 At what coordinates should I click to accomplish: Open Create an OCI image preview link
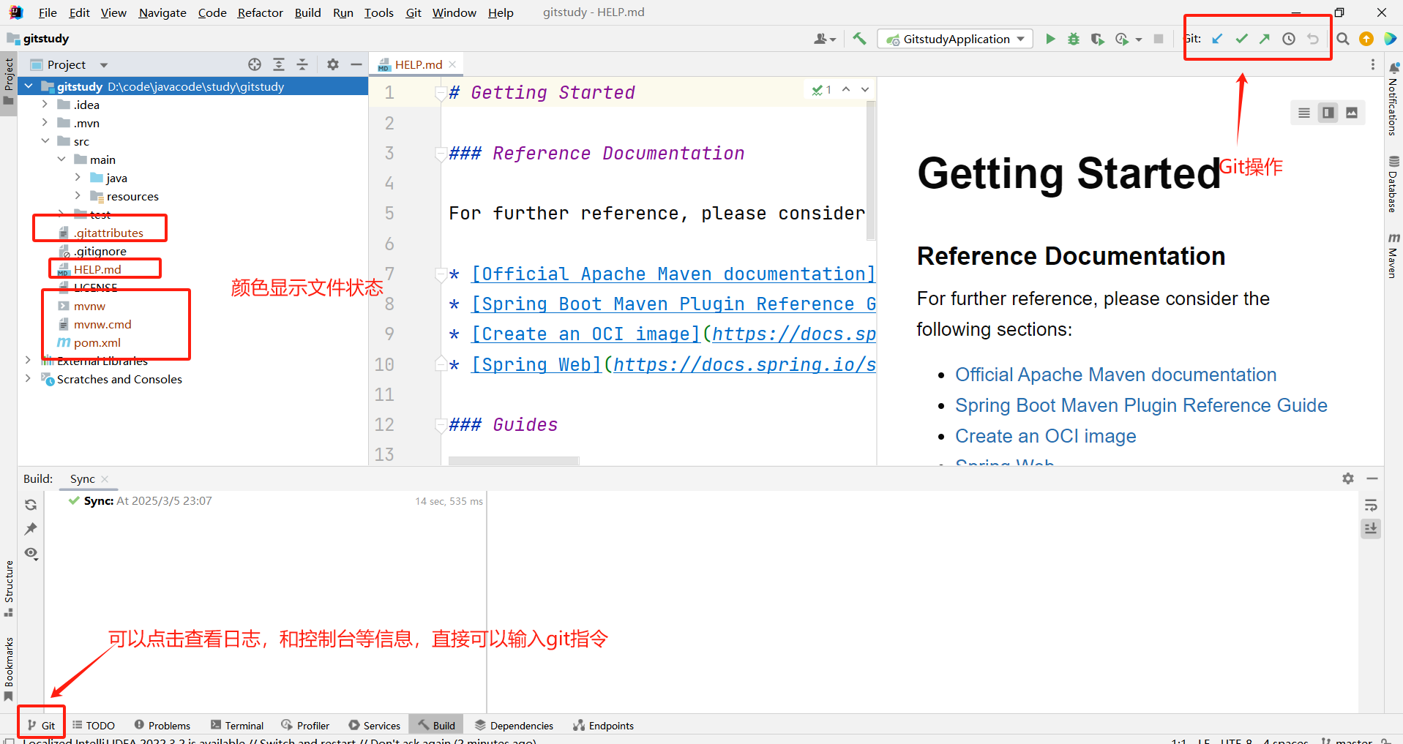coord(1045,436)
